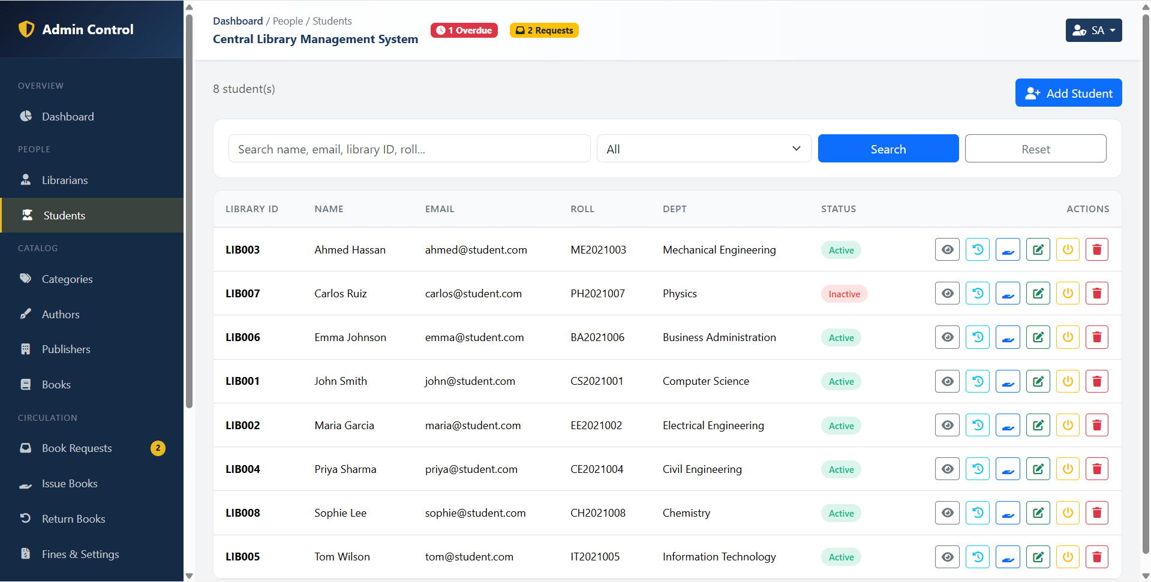
Task: Delete Sophie Lee's record
Action: 1097,512
